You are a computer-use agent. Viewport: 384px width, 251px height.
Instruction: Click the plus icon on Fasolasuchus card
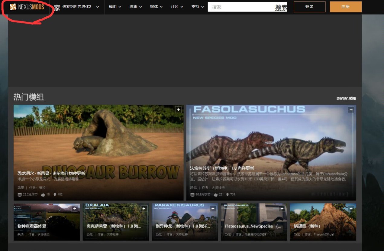pyautogui.click(x=351, y=110)
